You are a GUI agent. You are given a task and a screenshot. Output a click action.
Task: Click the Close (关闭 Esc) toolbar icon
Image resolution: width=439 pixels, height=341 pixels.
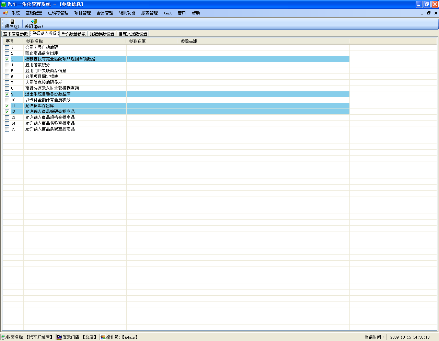pos(34,22)
